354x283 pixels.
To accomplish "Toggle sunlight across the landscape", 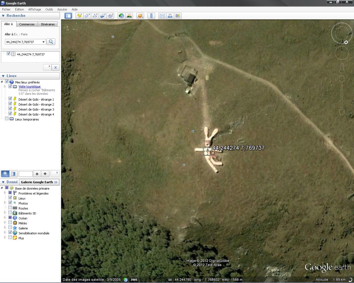I will [129, 16].
